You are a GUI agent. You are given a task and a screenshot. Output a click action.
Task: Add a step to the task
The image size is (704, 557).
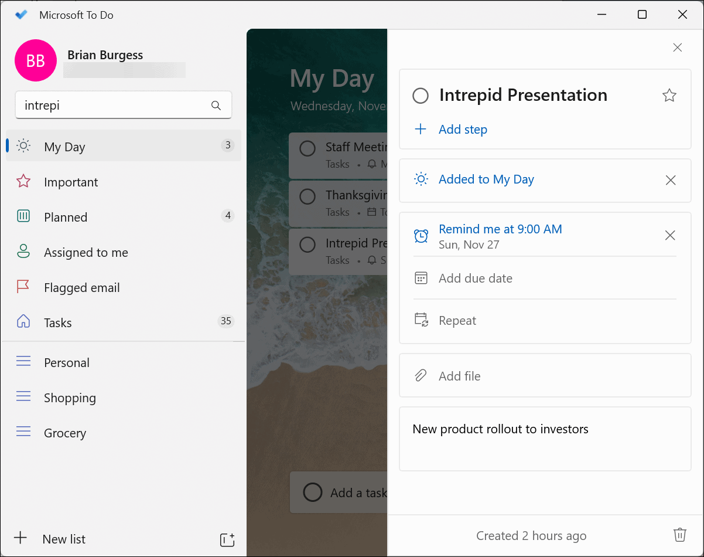pyautogui.click(x=463, y=130)
